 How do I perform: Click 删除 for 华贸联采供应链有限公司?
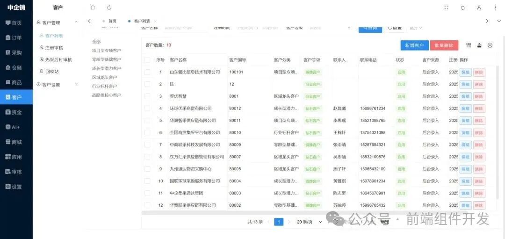(x=479, y=205)
